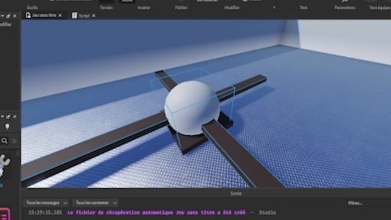Expand the upper left panel options chevron
The width and height of the screenshot is (391, 220).
pos(2,16)
